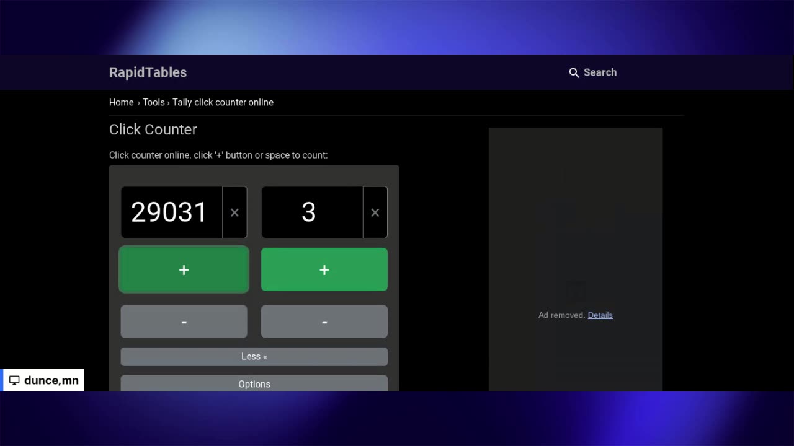Increment the counter showing 3 with its plus
Image resolution: width=794 pixels, height=446 pixels.
324,269
